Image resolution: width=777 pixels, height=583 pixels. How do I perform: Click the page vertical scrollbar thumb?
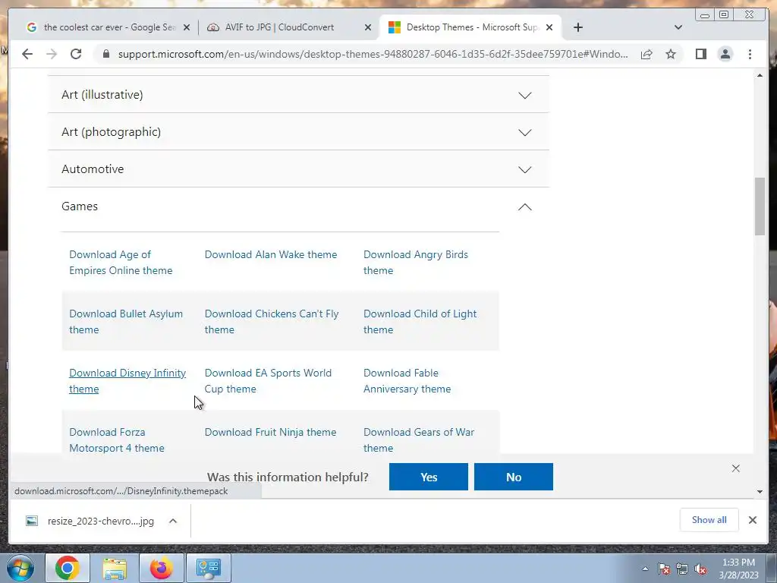[x=760, y=206]
